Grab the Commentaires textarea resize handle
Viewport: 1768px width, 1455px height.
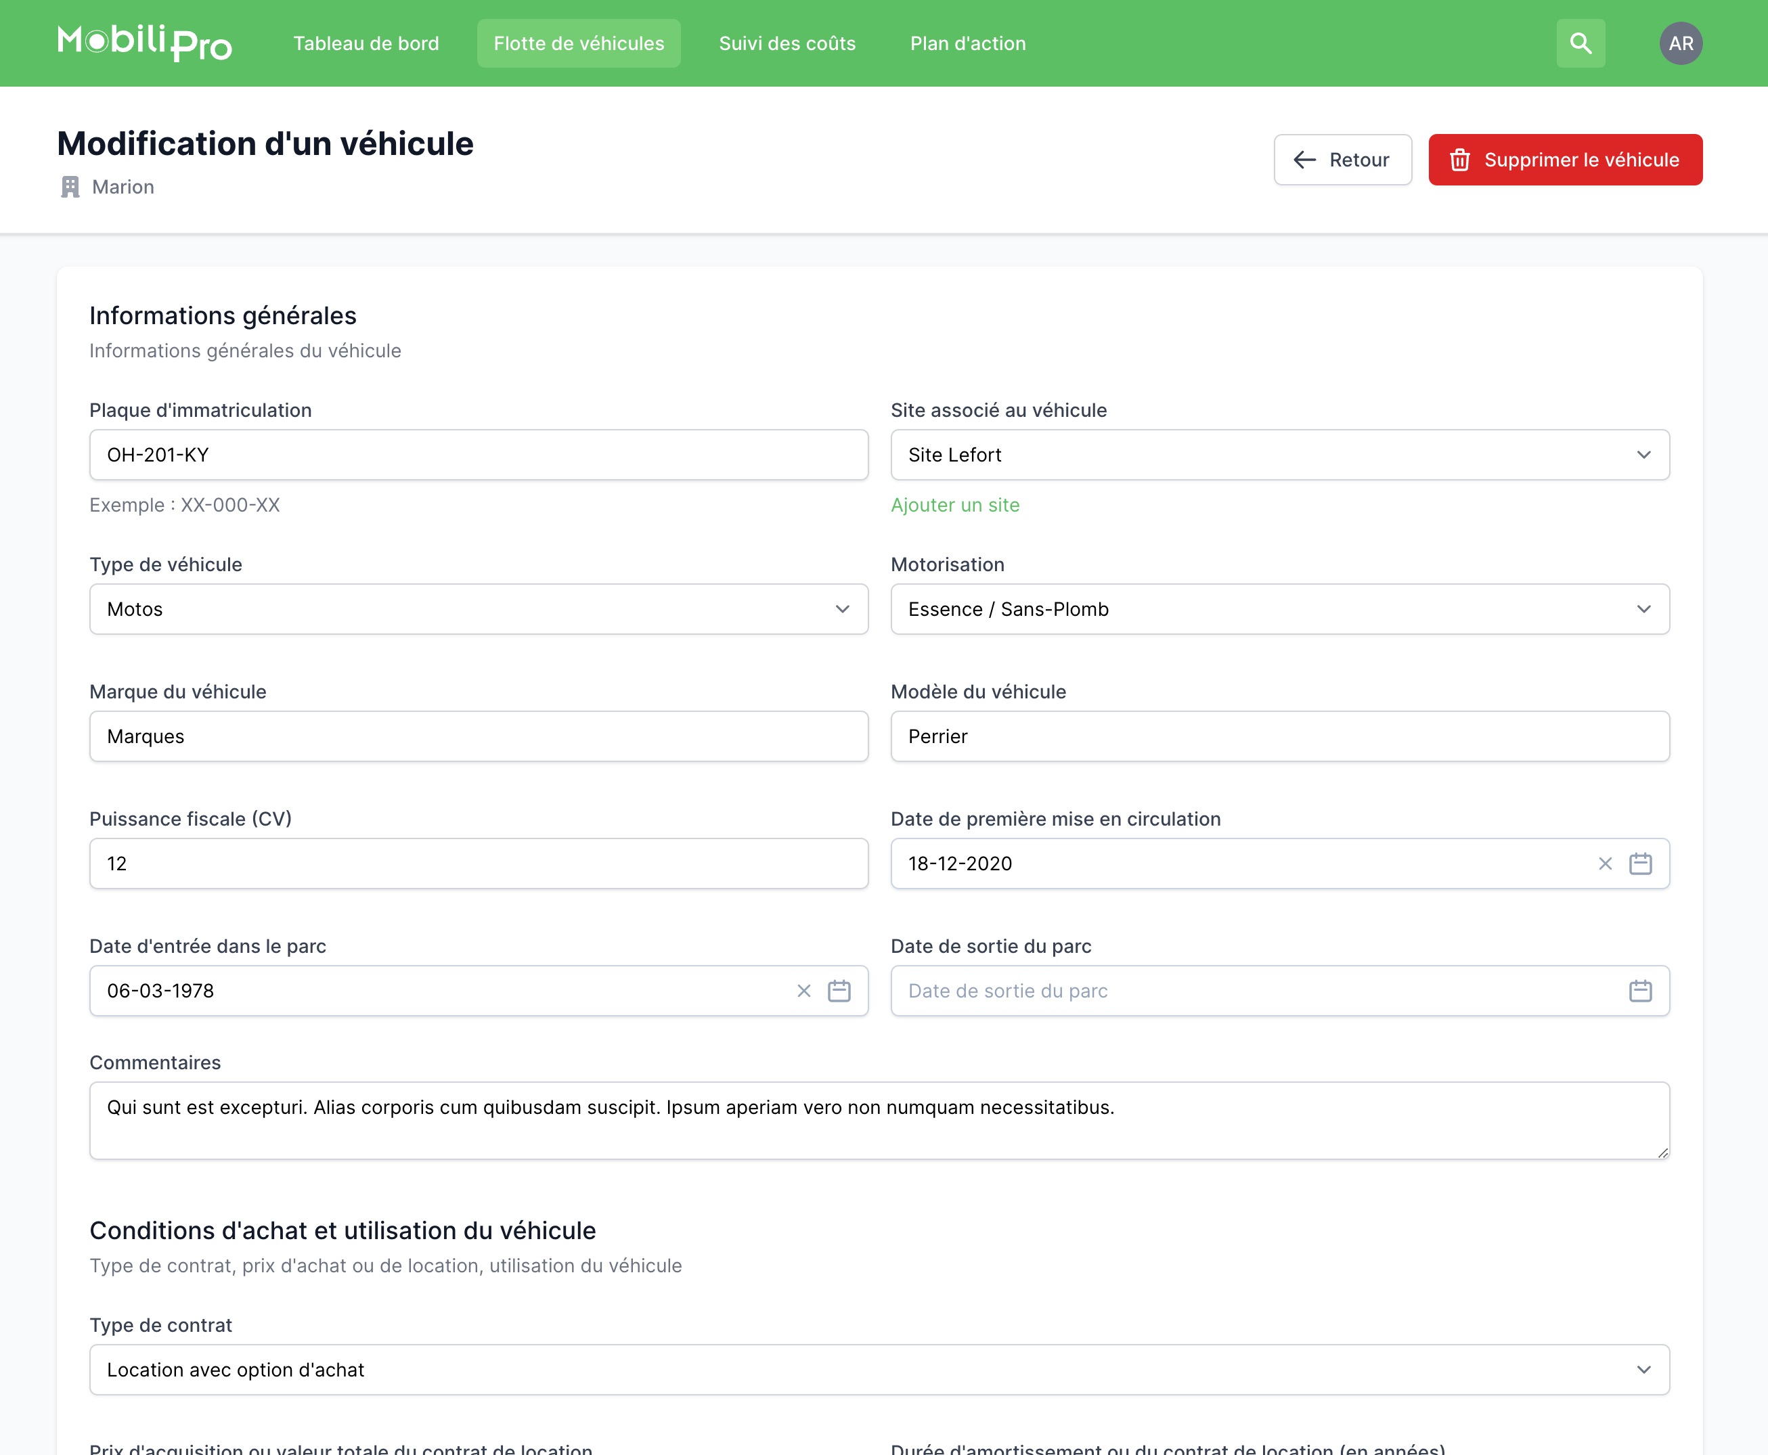point(1662,1152)
